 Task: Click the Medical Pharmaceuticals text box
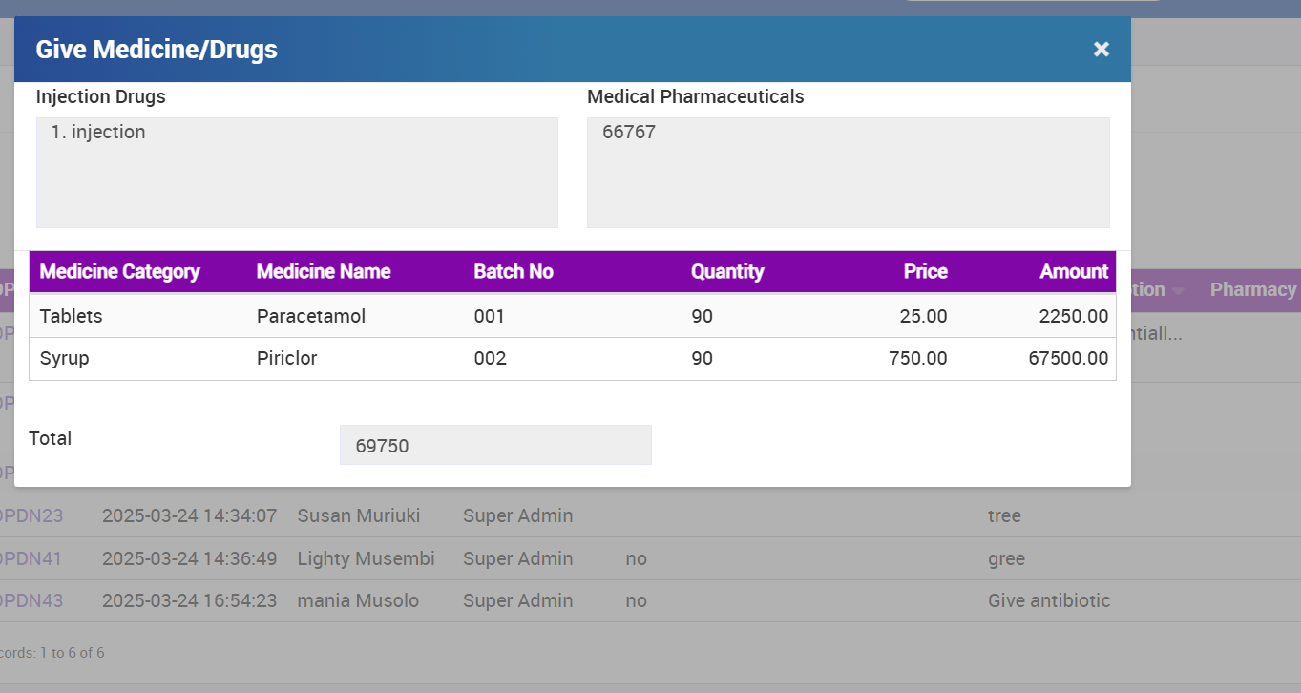click(848, 172)
